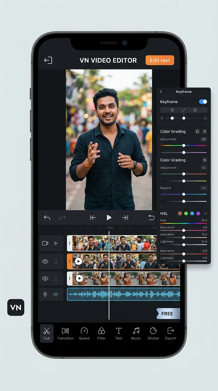Open sliders icon of Color Grading above Beyond
The height and width of the screenshot is (391, 218).
click(x=205, y=160)
